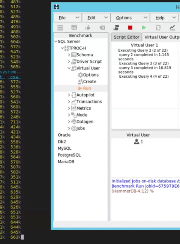180x244 pixels.
Task: Click the SQL Server label in tree
Action: [x=69, y=42]
